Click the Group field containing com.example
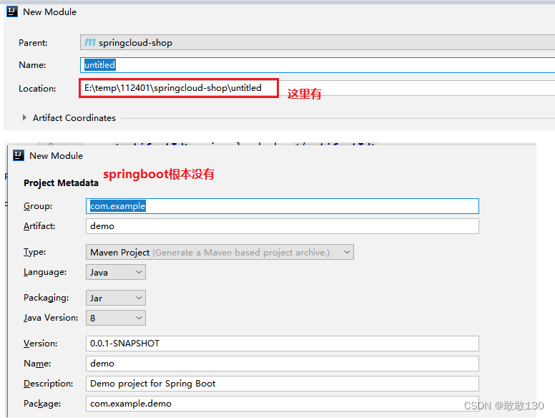This screenshot has height=418, width=555. [282, 206]
